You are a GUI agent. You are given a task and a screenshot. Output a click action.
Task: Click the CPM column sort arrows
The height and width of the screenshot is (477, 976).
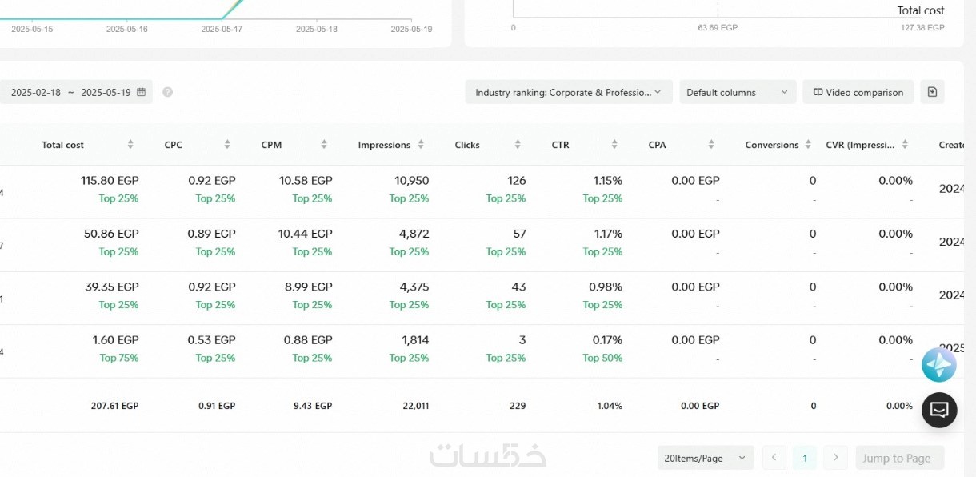pos(324,145)
